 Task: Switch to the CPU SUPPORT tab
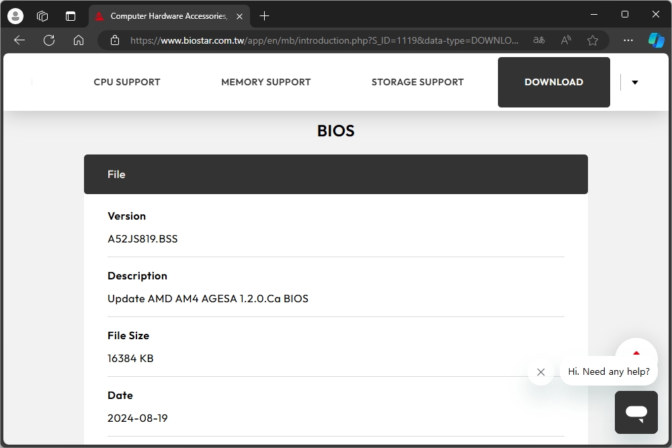click(x=127, y=82)
